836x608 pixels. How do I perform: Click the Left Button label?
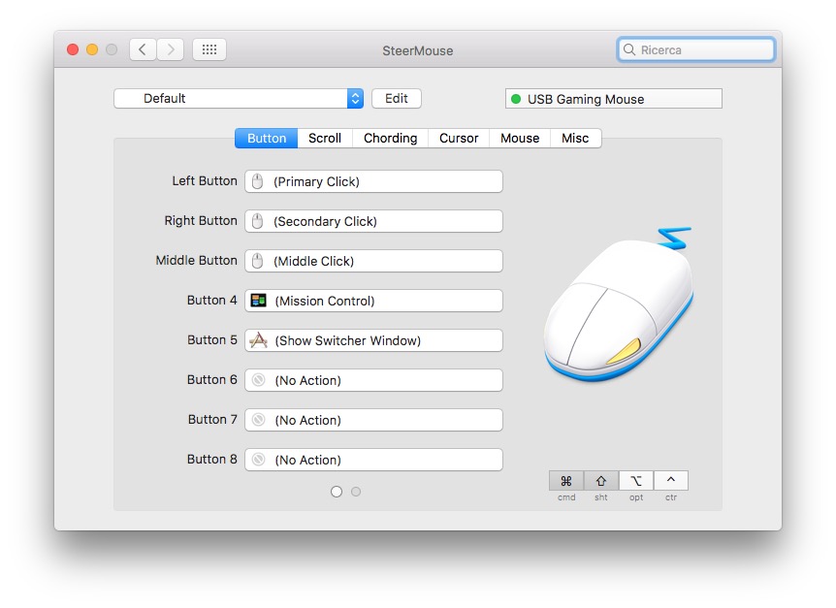coord(205,180)
